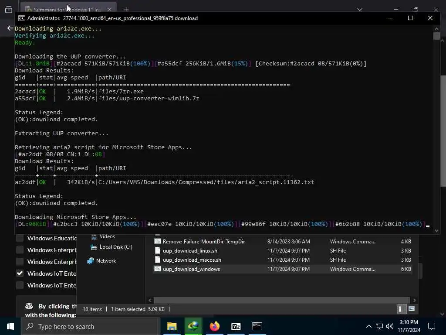Check the first Windows Enterprise checkbox
This screenshot has height=335, width=446.
coord(20,250)
